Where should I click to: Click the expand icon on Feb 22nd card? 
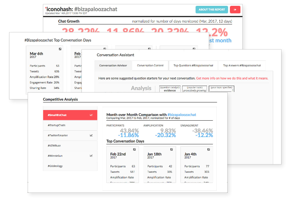point(134,149)
